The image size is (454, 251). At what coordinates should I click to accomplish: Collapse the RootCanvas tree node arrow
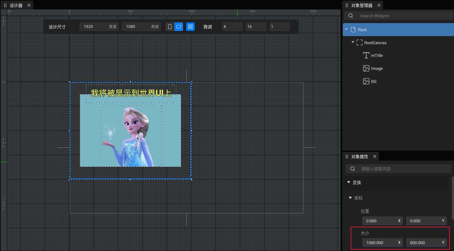click(x=353, y=42)
